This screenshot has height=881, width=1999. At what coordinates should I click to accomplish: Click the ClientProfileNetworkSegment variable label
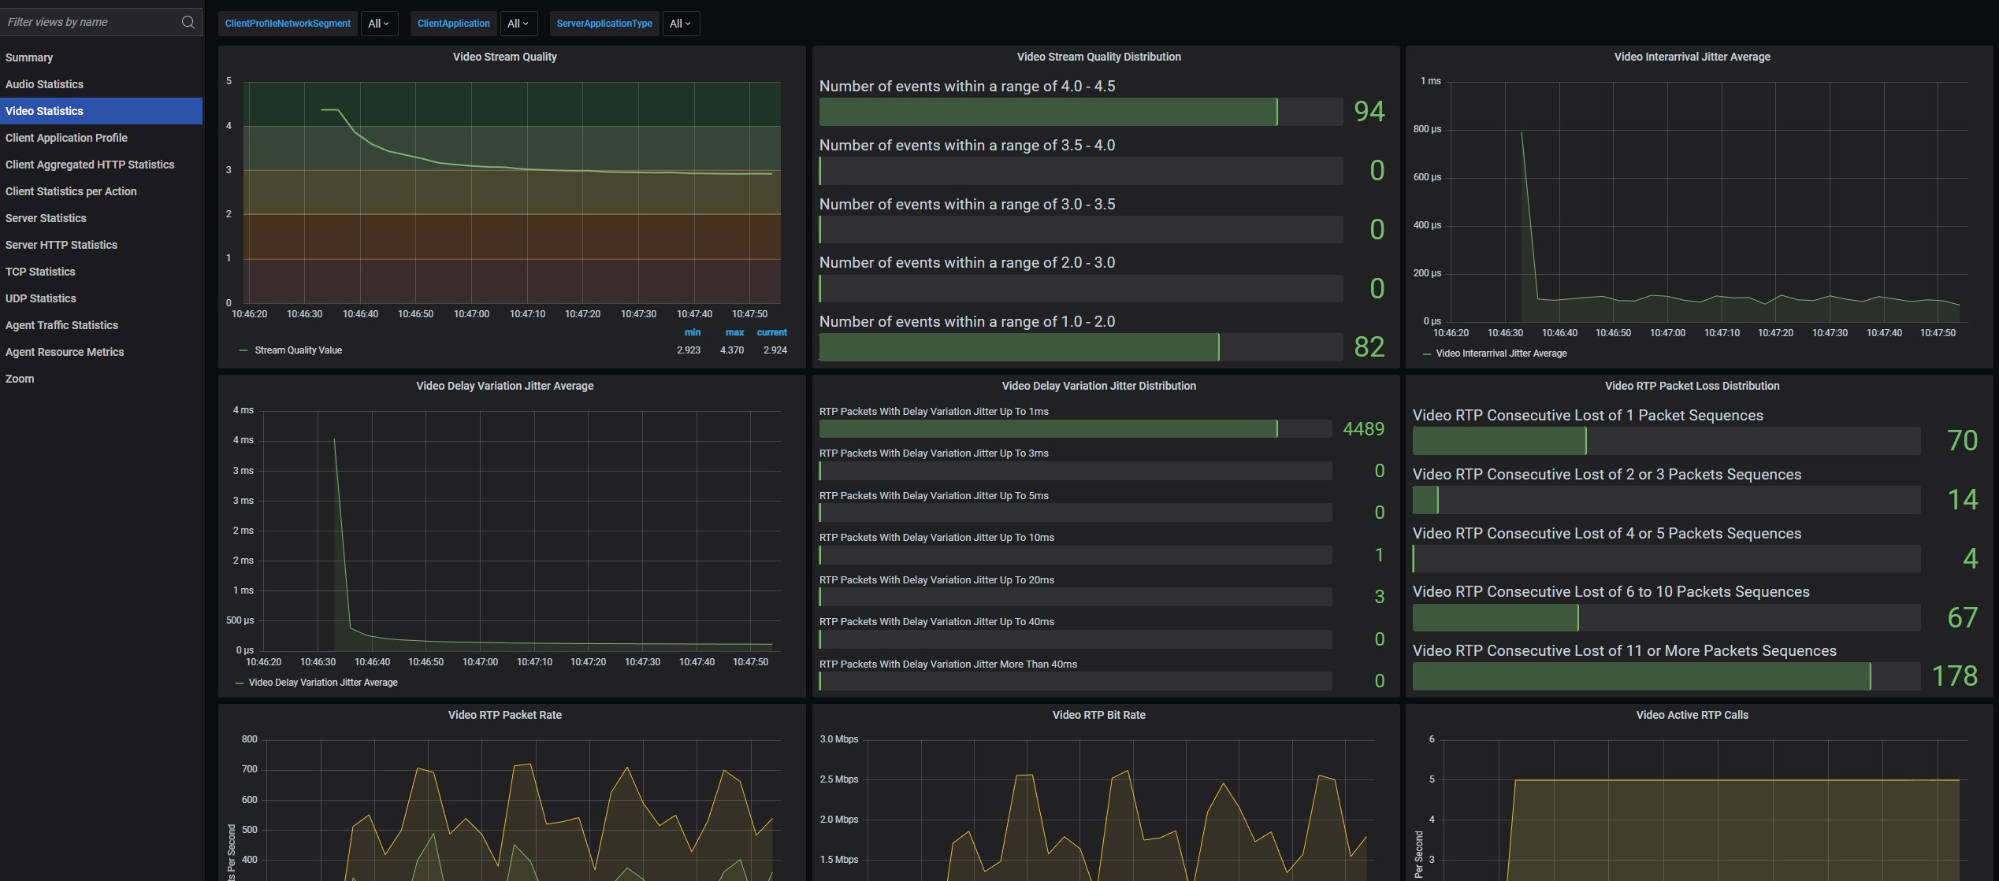(288, 24)
